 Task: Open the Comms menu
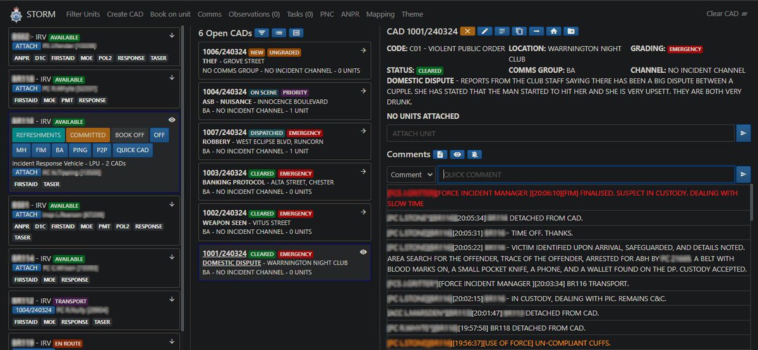tap(209, 14)
